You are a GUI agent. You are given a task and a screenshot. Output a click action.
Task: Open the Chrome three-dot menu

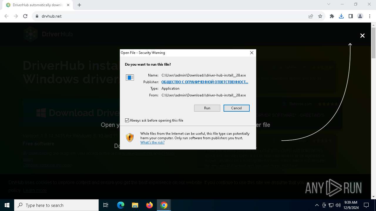point(370,16)
